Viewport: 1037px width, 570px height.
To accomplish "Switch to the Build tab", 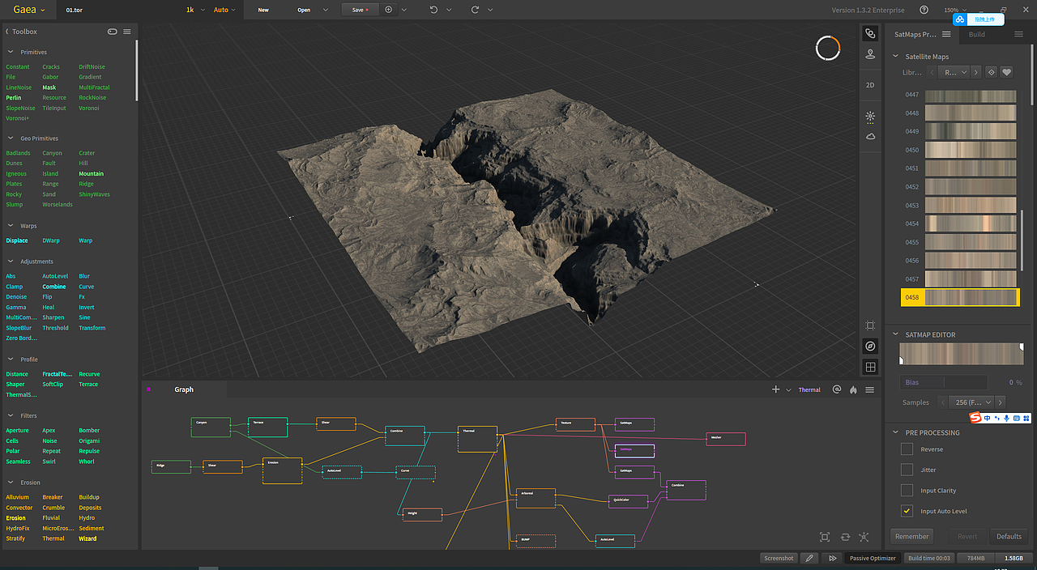I will pos(977,34).
